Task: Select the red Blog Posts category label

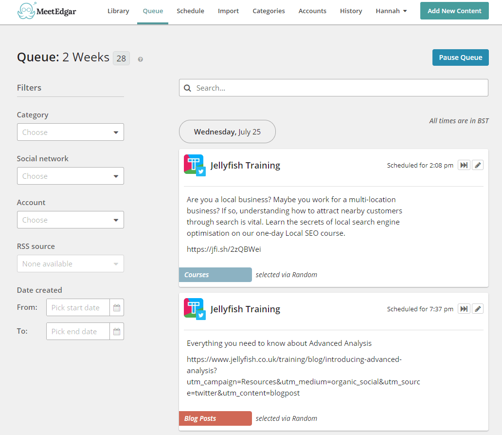Action: point(215,418)
